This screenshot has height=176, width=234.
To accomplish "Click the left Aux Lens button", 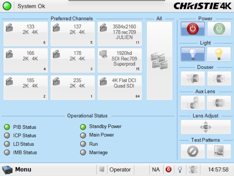I will click(x=193, y=103).
